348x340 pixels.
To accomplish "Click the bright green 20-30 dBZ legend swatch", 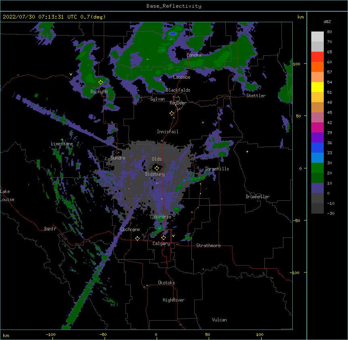I will (x=317, y=168).
